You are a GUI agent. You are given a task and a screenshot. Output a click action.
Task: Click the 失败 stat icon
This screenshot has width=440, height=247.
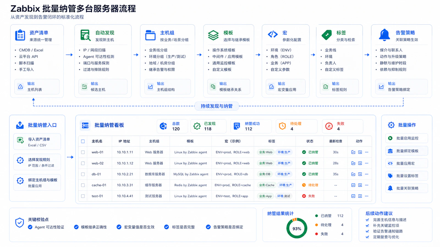click(329, 126)
